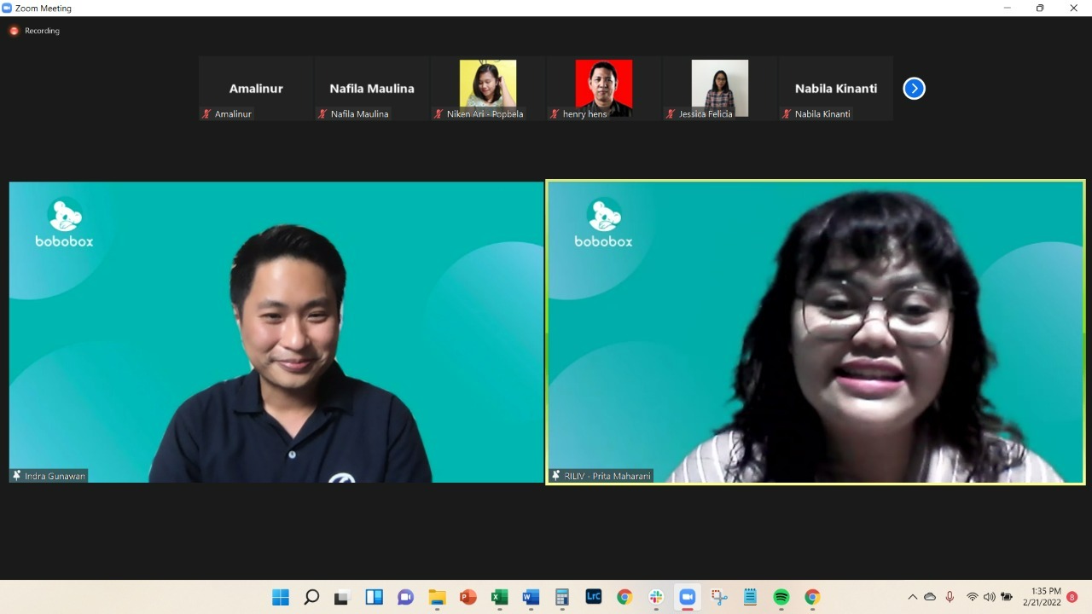This screenshot has width=1092, height=614.
Task: Click the next participants arrow button
Action: click(914, 89)
